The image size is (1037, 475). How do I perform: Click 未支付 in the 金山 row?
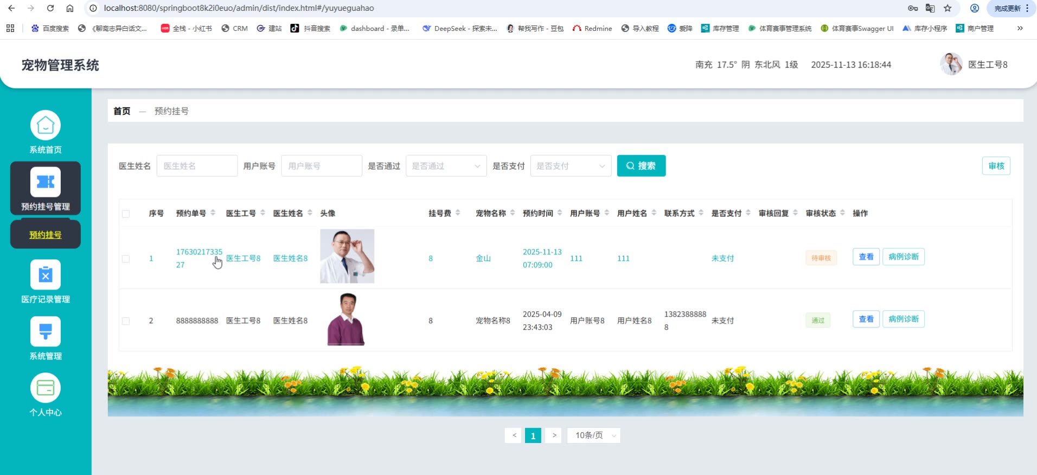coord(722,259)
